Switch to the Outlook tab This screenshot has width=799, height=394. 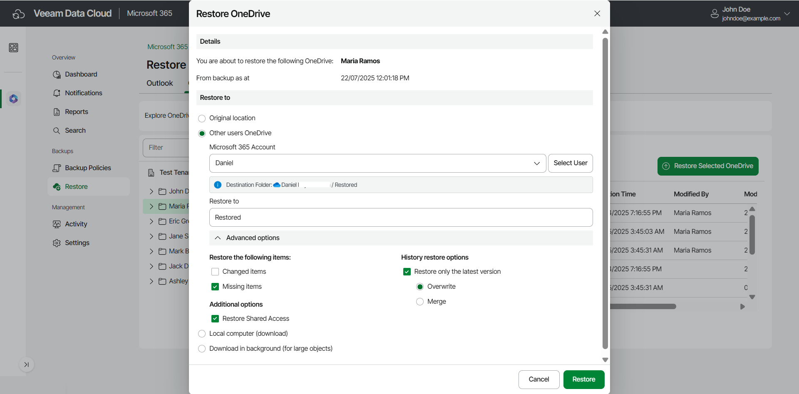(x=160, y=83)
